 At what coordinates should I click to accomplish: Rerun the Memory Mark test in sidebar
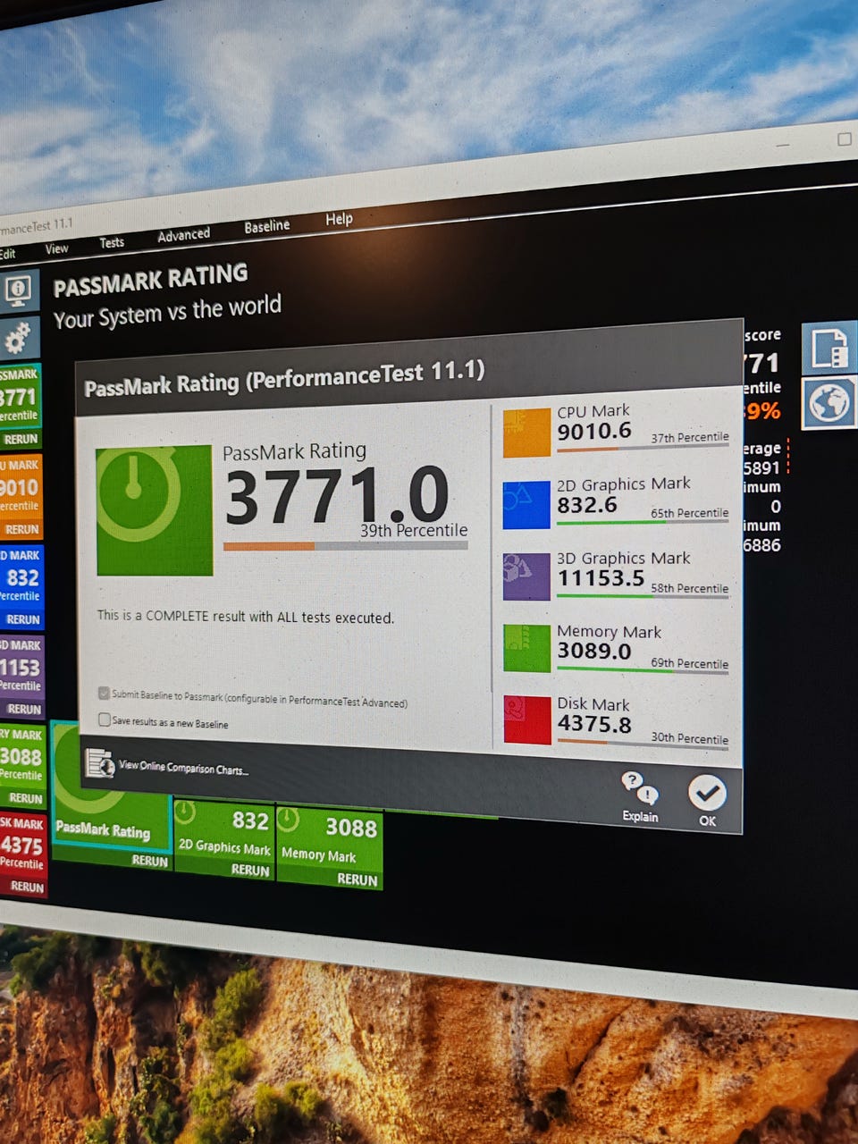click(25, 798)
